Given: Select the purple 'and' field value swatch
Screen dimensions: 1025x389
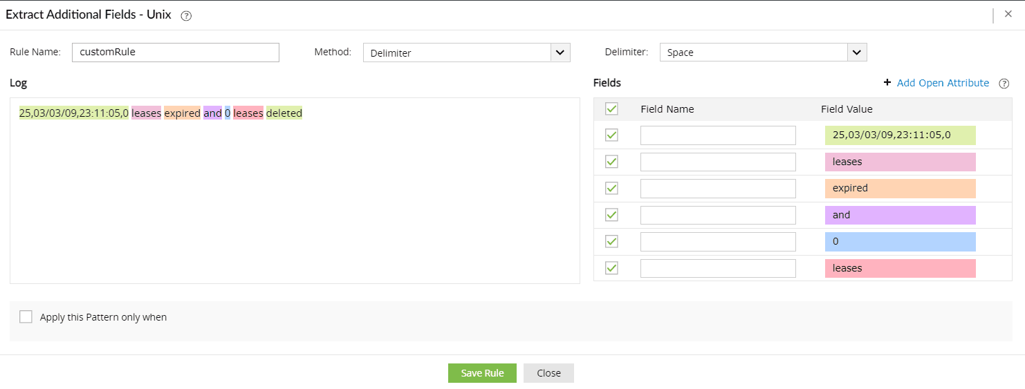Looking at the screenshot, I should click(900, 215).
